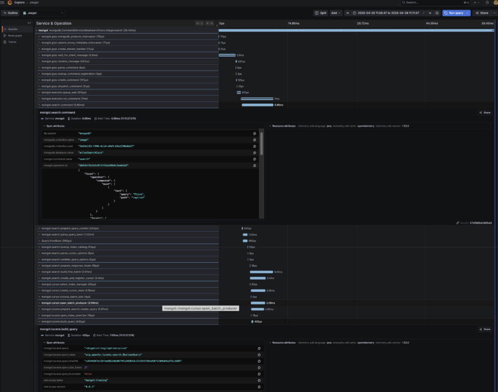Click Collapse +1 level in the Service & Operation header

tap(202, 23)
